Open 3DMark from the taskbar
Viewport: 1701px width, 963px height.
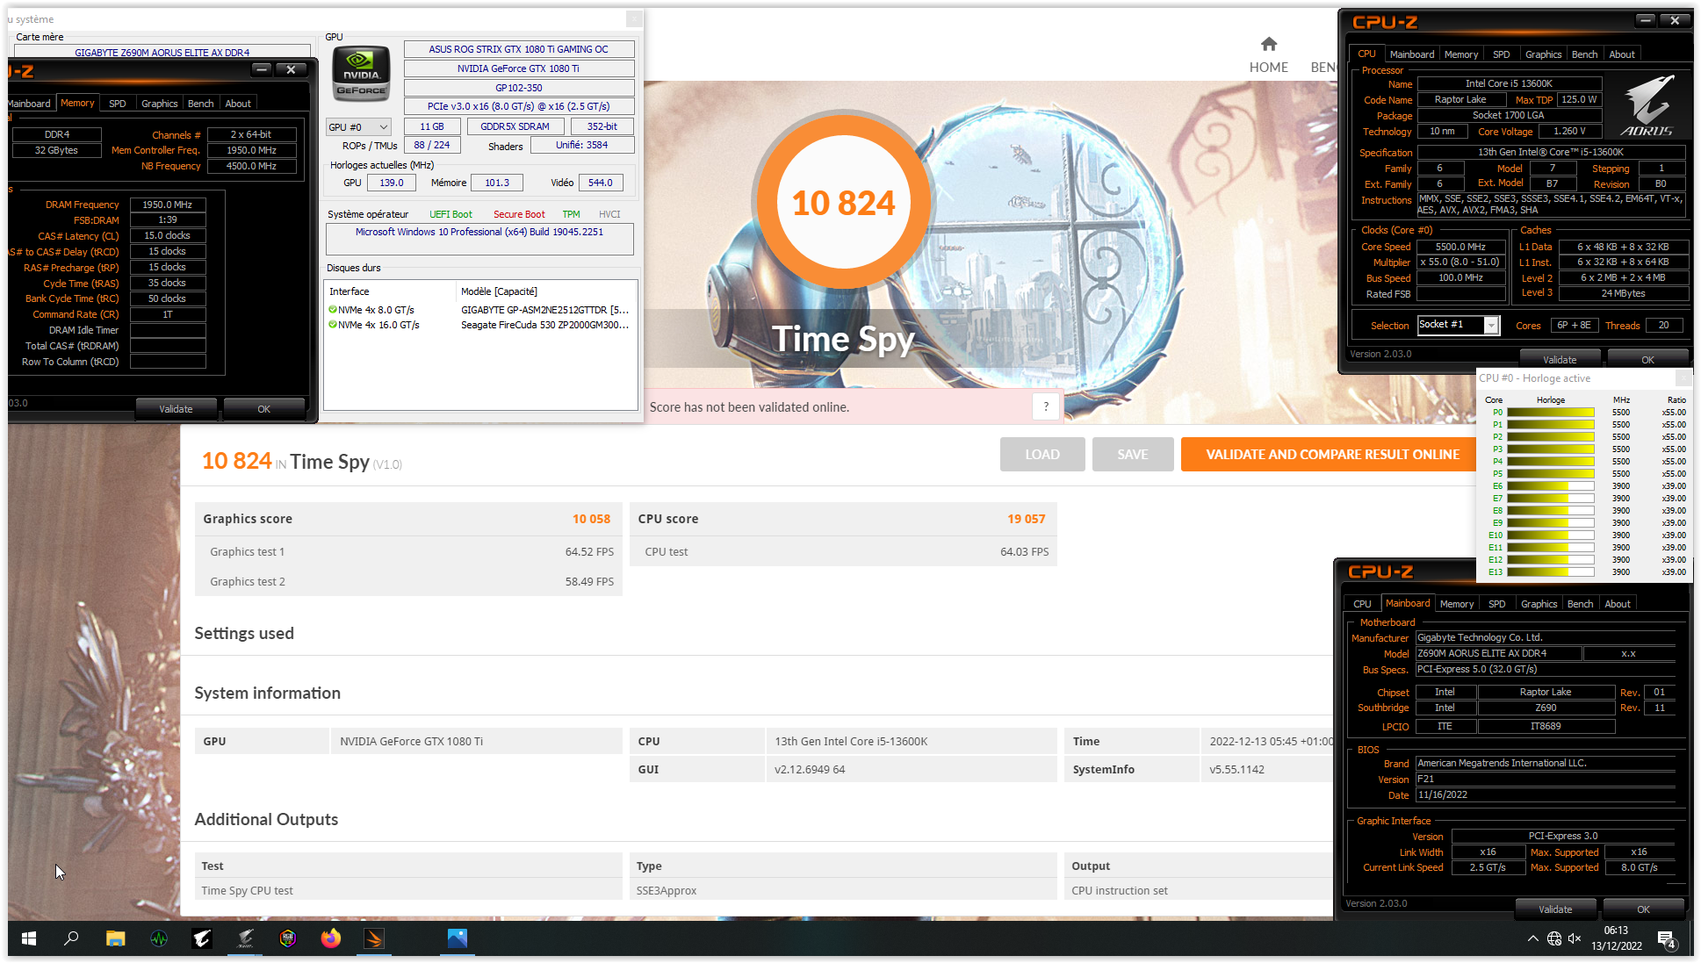pos(374,938)
